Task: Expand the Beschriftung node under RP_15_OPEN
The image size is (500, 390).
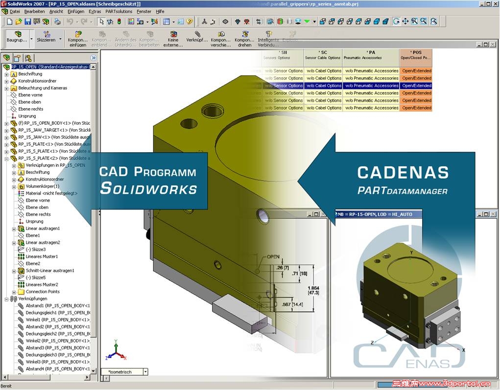Action: [x=6, y=74]
